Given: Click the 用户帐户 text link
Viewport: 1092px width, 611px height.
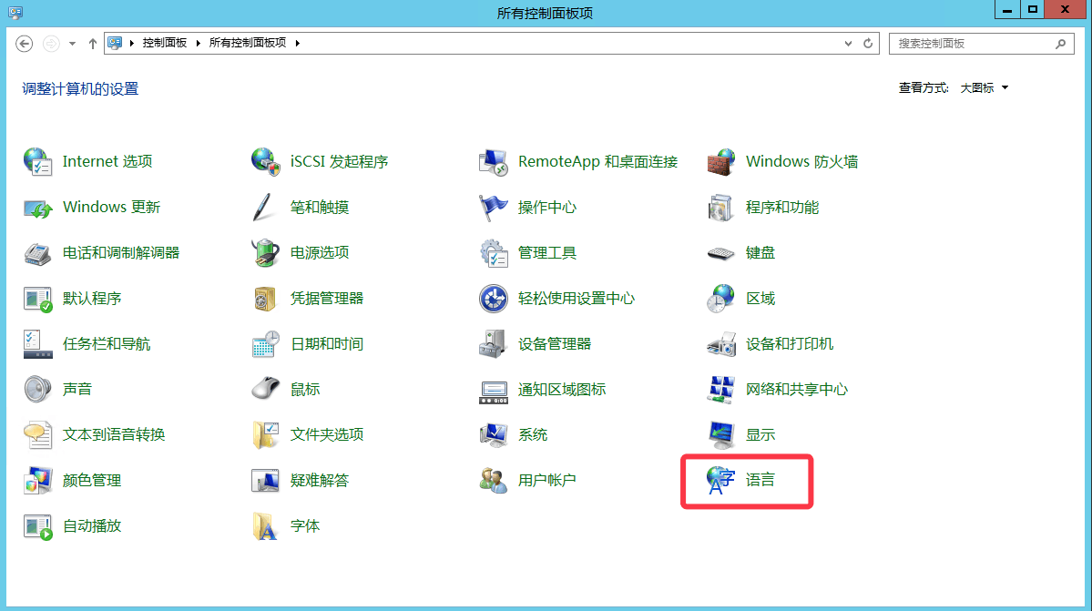Looking at the screenshot, I should 546,480.
